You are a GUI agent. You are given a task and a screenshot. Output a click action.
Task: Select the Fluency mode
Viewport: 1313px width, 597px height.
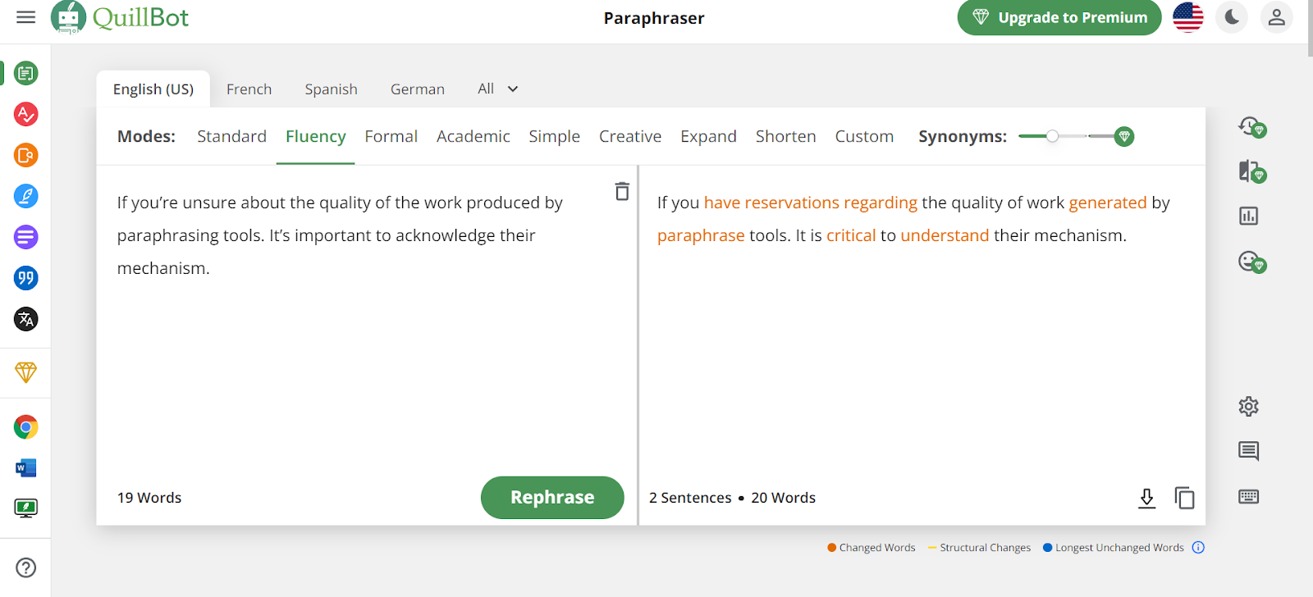(x=316, y=136)
